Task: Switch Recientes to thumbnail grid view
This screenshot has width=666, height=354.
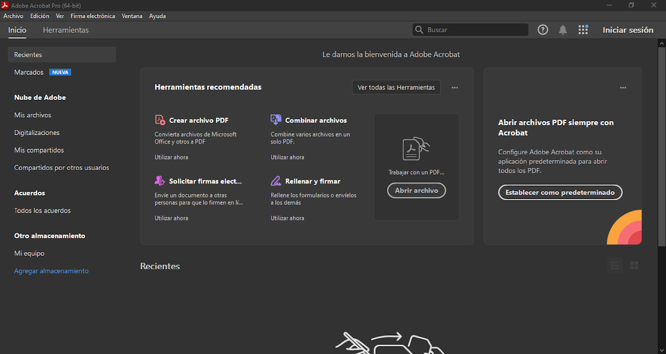Action: pos(634,266)
